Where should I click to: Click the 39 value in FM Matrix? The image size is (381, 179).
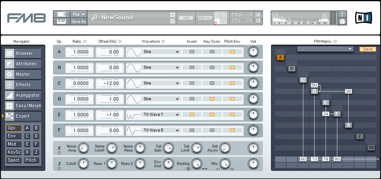tap(348, 92)
